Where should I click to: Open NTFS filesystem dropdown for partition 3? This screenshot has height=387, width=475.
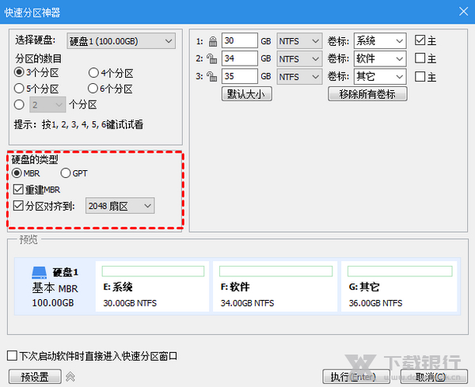coord(299,77)
